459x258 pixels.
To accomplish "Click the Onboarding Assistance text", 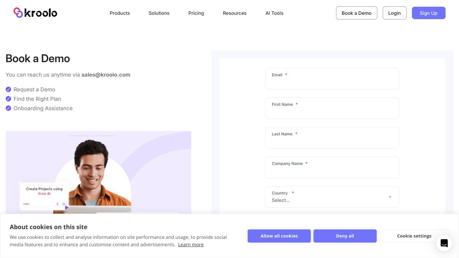I will tap(43, 108).
